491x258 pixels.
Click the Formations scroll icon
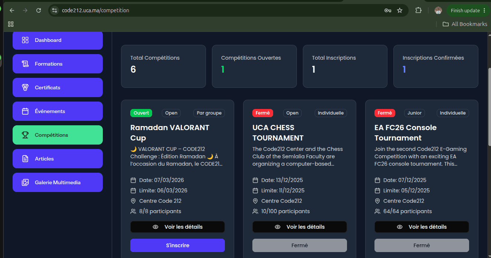coord(25,64)
